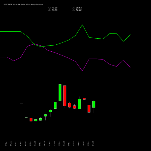Click the 24 Feb date label on axis
The image size is (151, 151).
click(93, 144)
